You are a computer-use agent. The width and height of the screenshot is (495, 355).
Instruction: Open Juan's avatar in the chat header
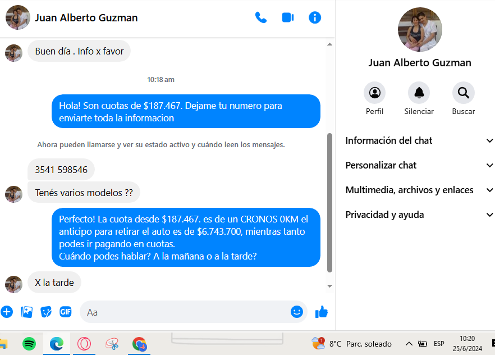tap(18, 17)
